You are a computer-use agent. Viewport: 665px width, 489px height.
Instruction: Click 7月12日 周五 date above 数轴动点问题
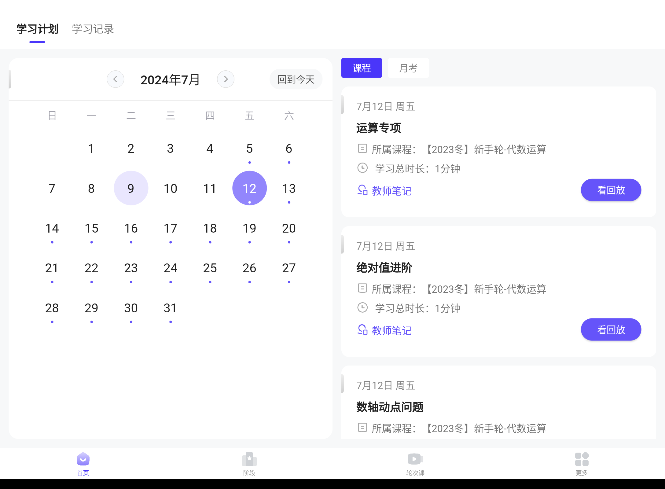386,386
